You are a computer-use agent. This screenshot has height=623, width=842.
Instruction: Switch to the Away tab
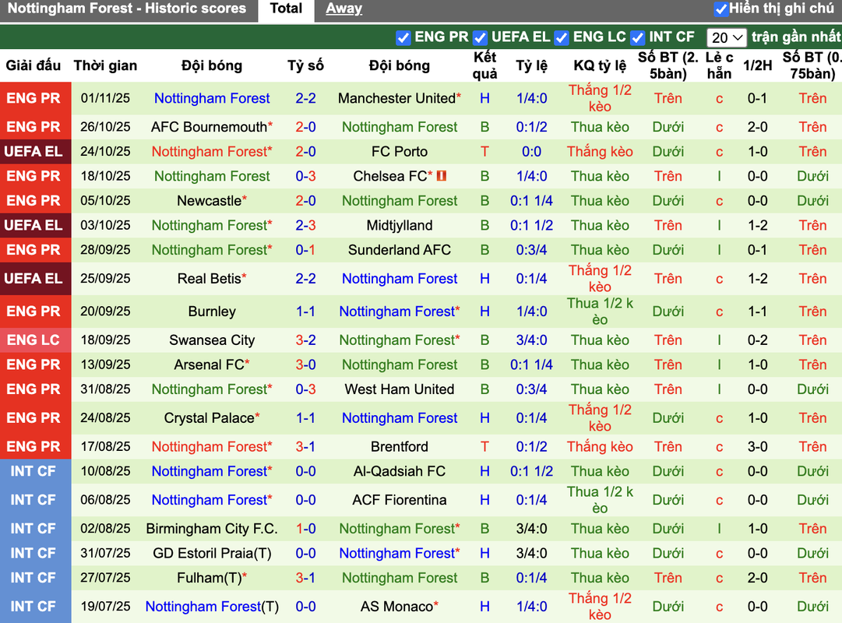tap(343, 9)
